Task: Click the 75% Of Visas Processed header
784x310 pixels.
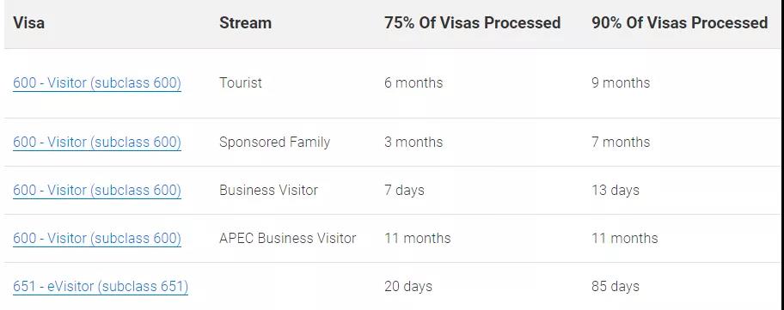Action: tap(472, 23)
